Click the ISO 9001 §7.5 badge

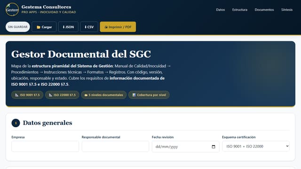[x=27, y=95]
